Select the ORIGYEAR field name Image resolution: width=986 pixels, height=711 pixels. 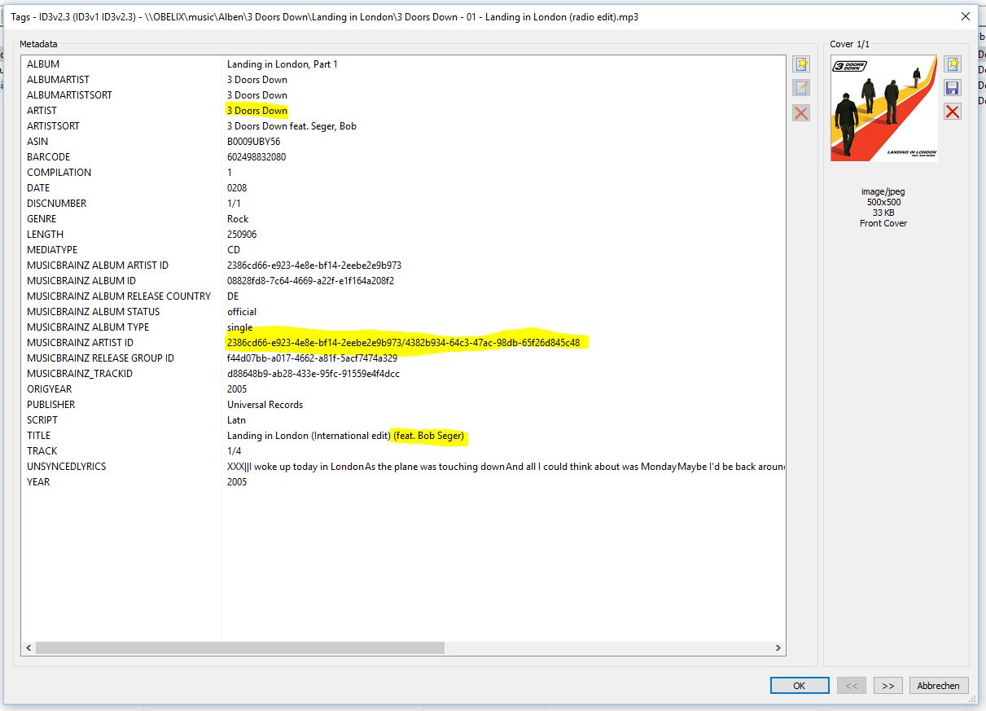coord(50,389)
